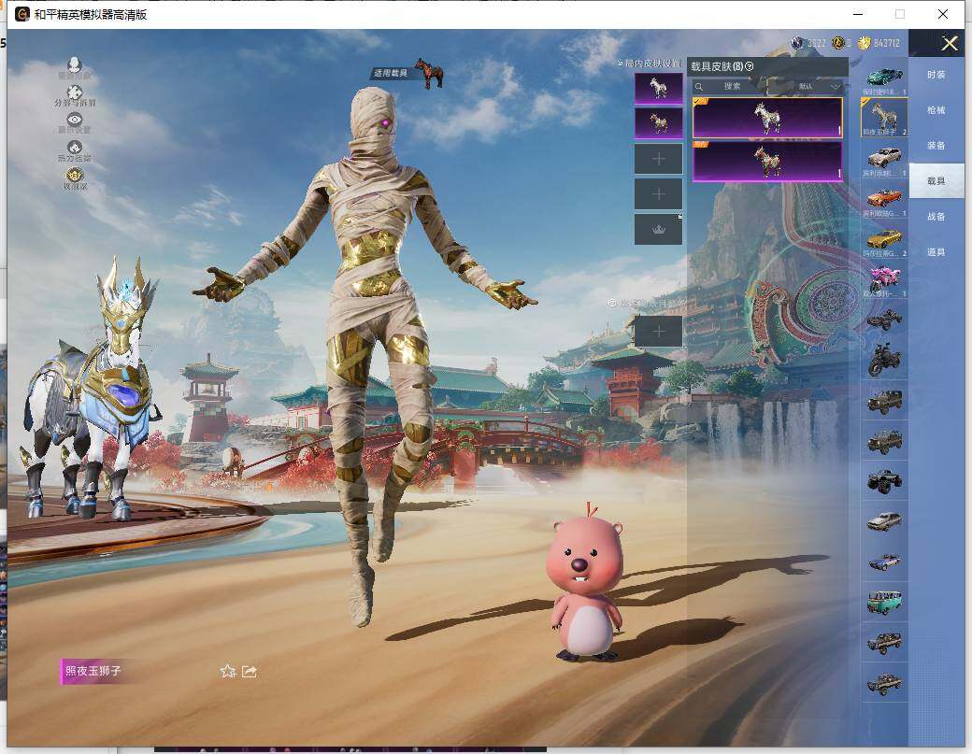Click the 适用载具 brown horse icon
972x754 pixels.
(x=429, y=73)
